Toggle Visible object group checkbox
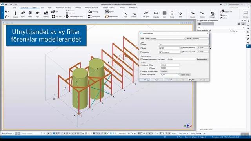 pyautogui.click(x=141, y=74)
